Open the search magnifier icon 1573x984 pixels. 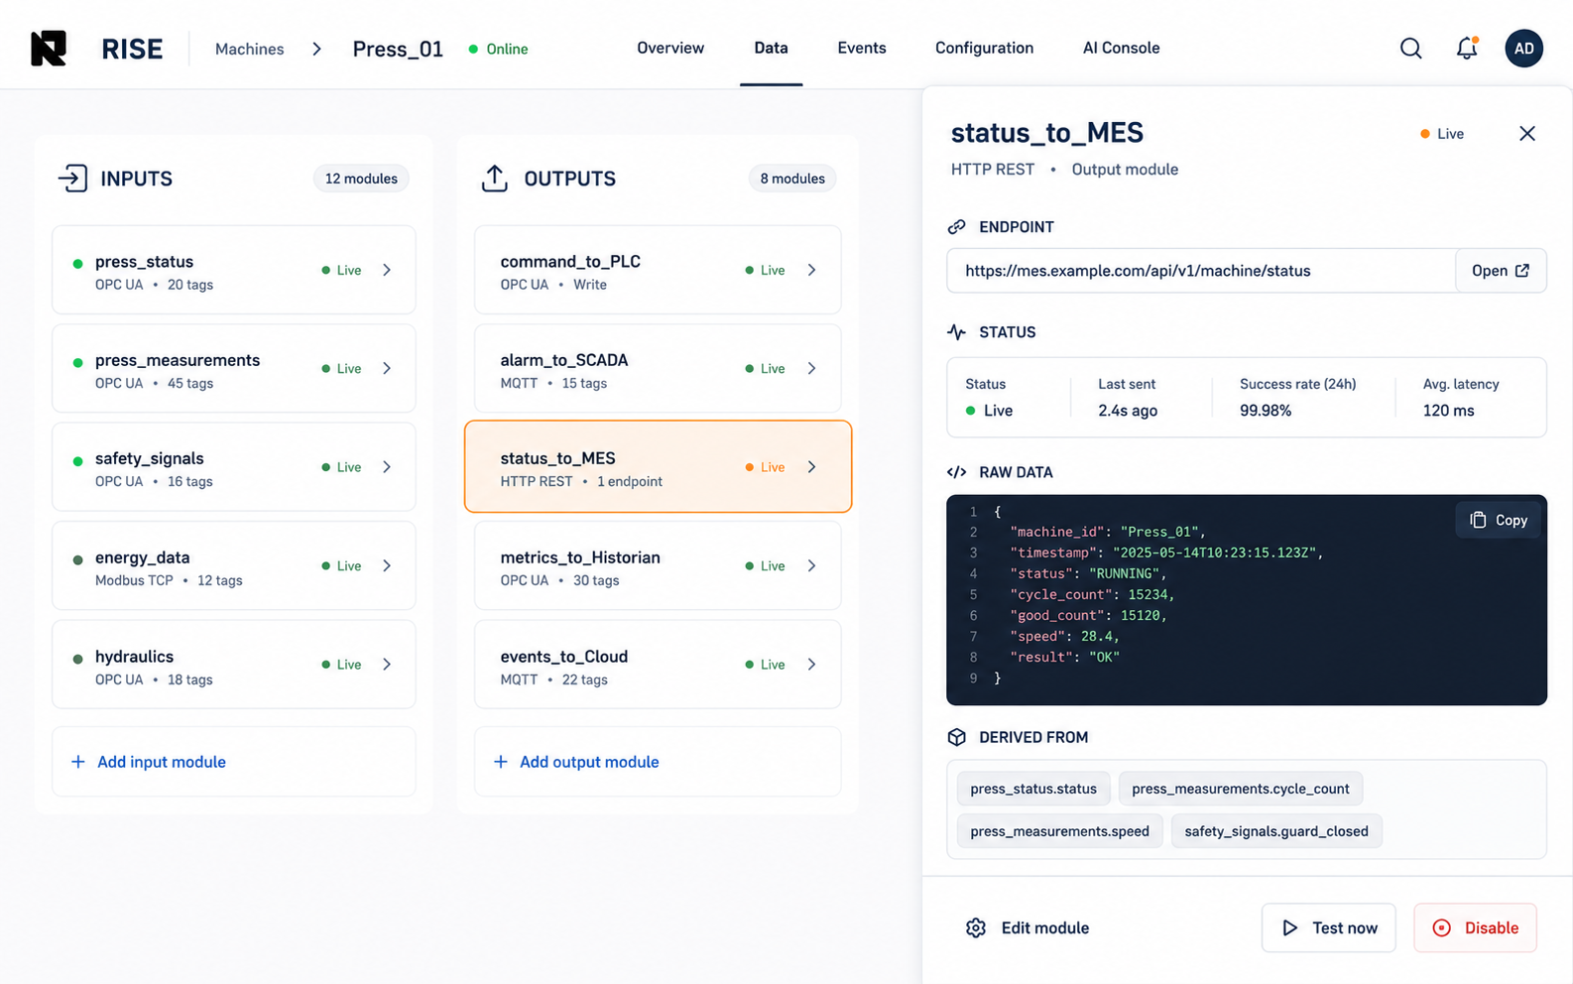pos(1410,49)
